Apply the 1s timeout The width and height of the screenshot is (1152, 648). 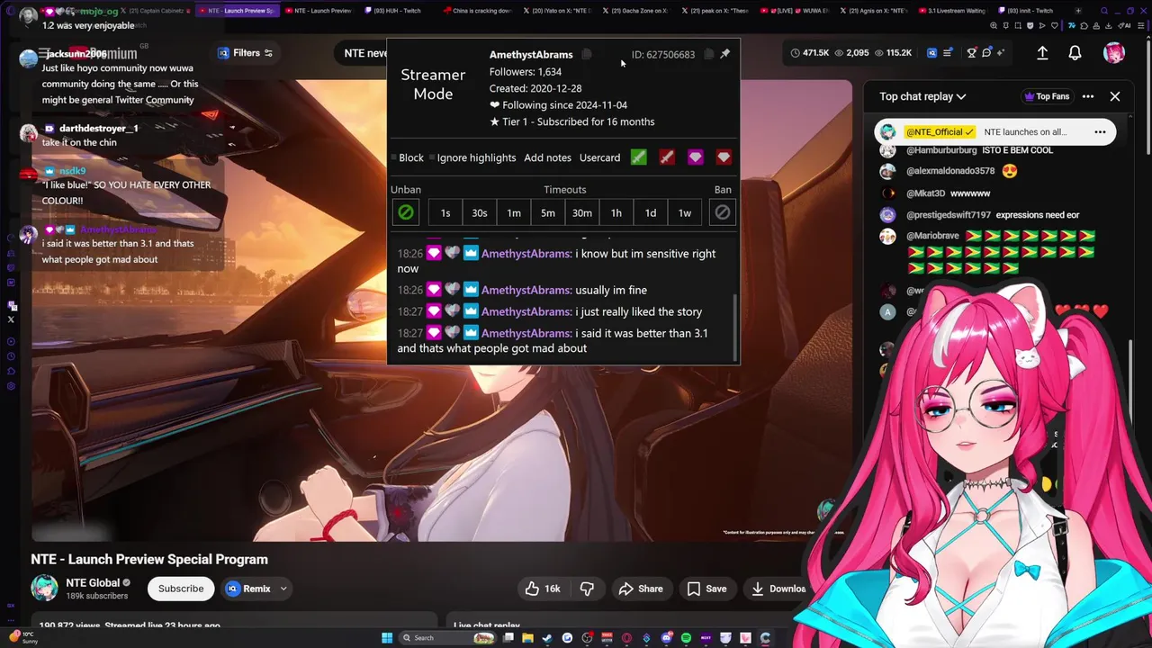coord(445,213)
